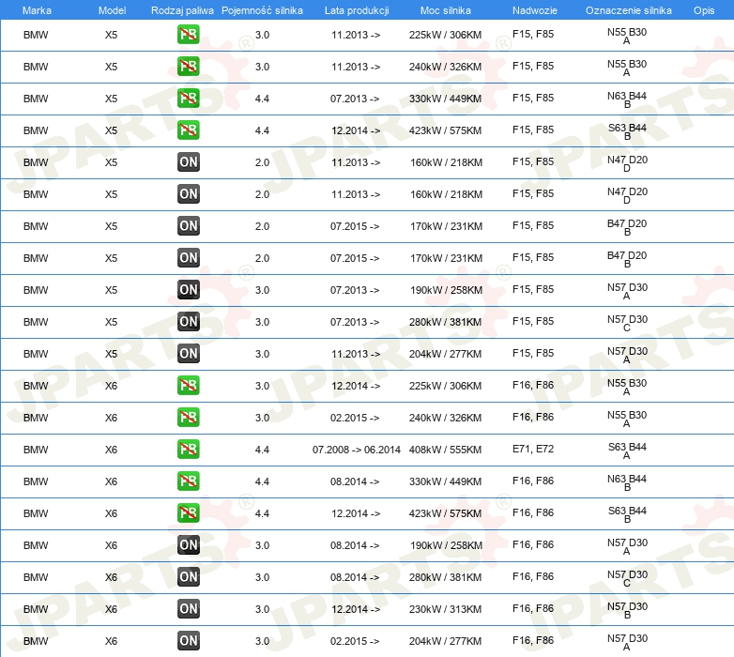This screenshot has width=734, height=657.
Task: Click the Pojemność silnika column header
Action: pos(262,10)
